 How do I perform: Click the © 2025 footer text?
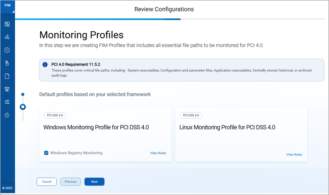(x=7, y=188)
